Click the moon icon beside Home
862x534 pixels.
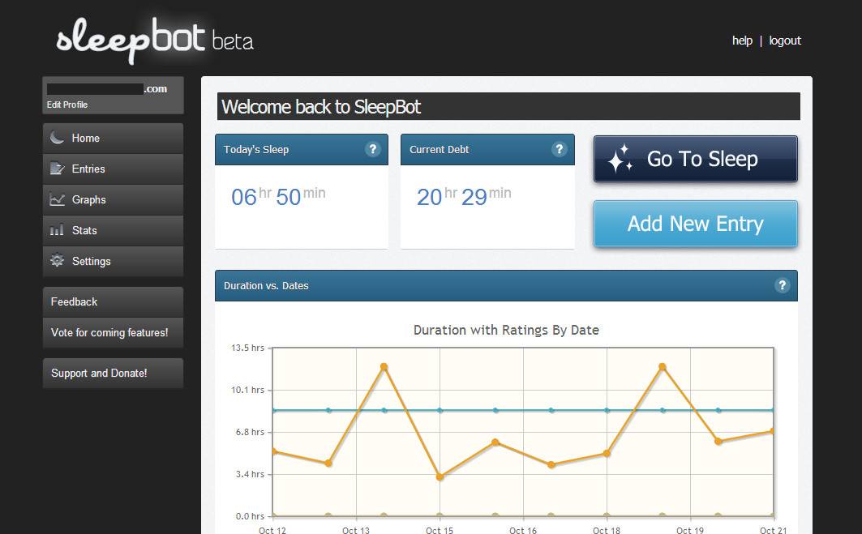coord(57,137)
